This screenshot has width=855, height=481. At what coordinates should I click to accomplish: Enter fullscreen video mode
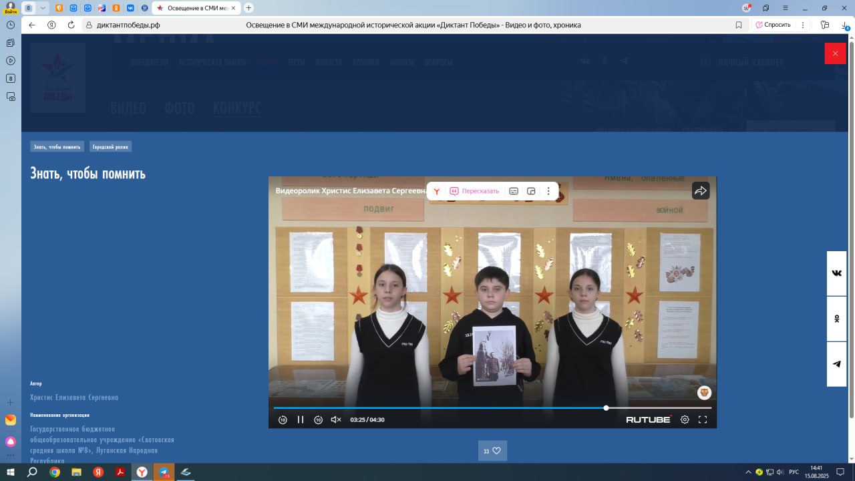tap(703, 420)
